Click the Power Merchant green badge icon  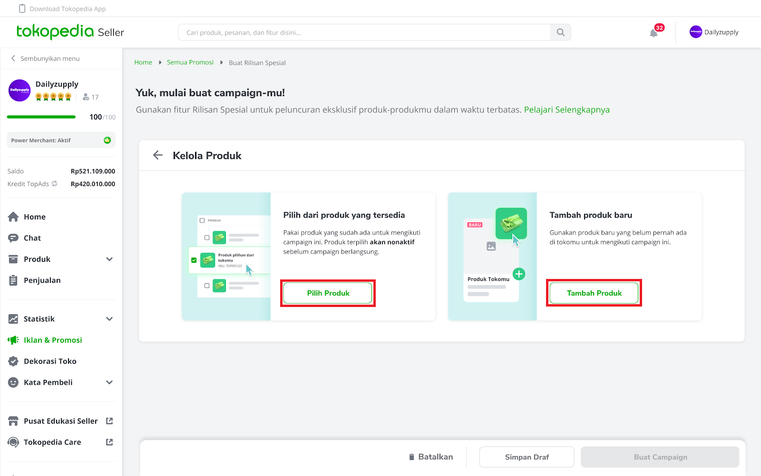click(107, 140)
